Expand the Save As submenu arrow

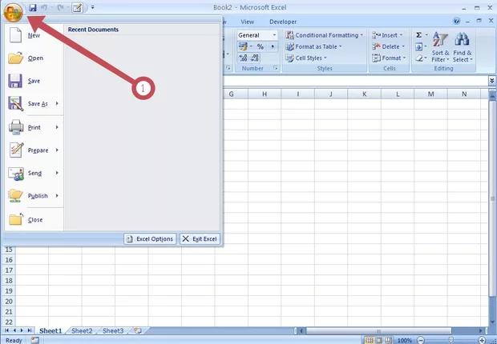coord(57,103)
